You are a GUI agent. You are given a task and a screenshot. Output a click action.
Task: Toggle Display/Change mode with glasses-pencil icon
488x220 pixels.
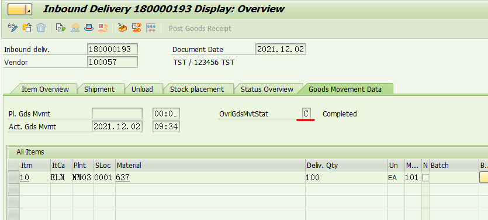point(13,28)
